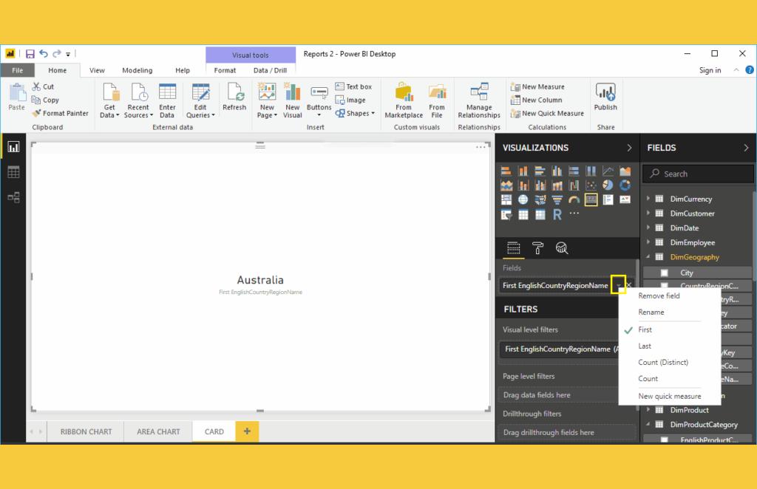The height and width of the screenshot is (489, 757).
Task: Open the Recent Sources dropdown
Action: coord(138,100)
